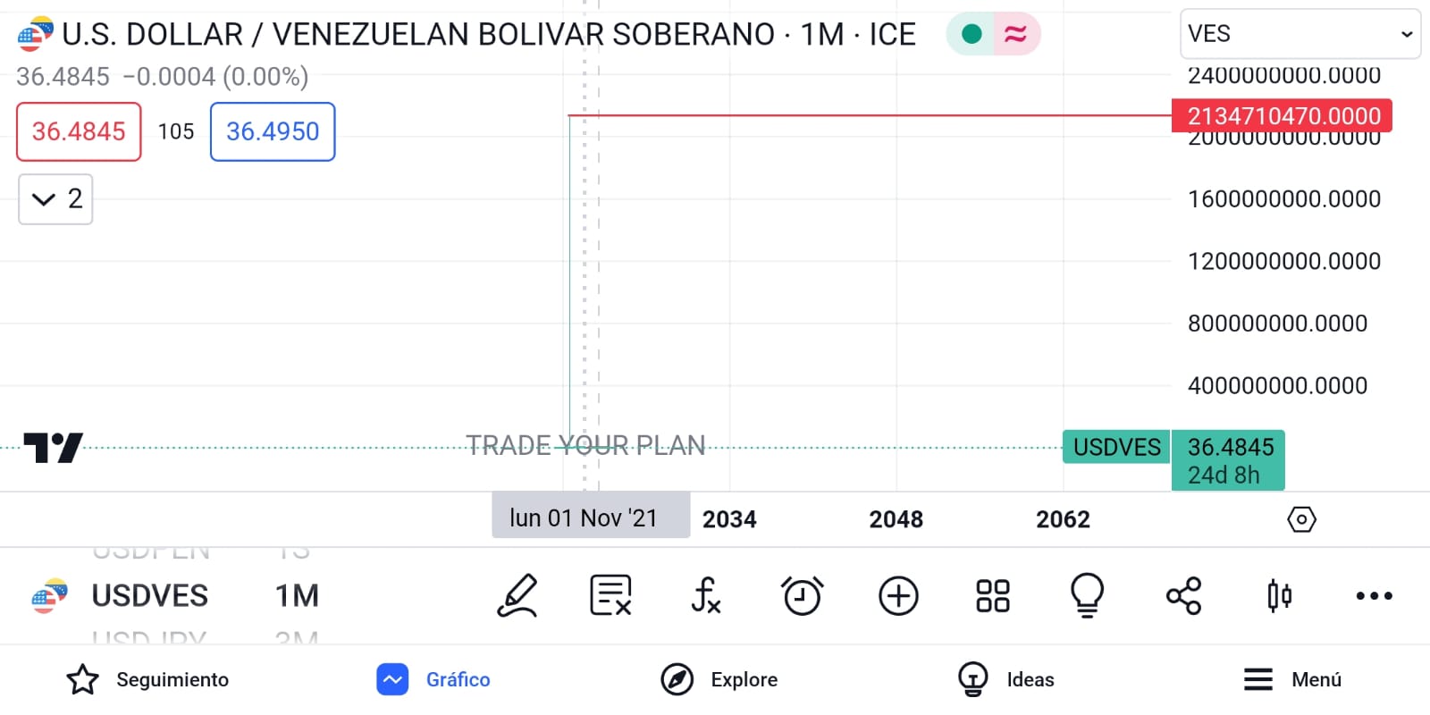Open the lightbulb ideas icon in toolbar

[1088, 596]
